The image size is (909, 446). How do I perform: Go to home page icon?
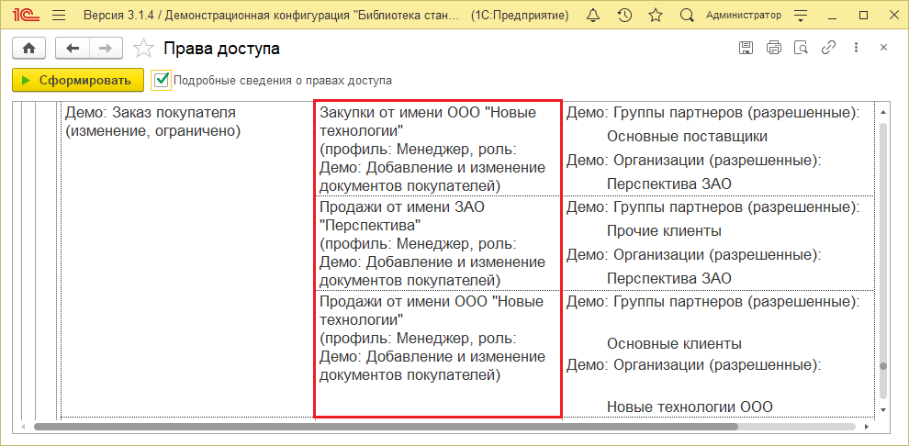29,49
